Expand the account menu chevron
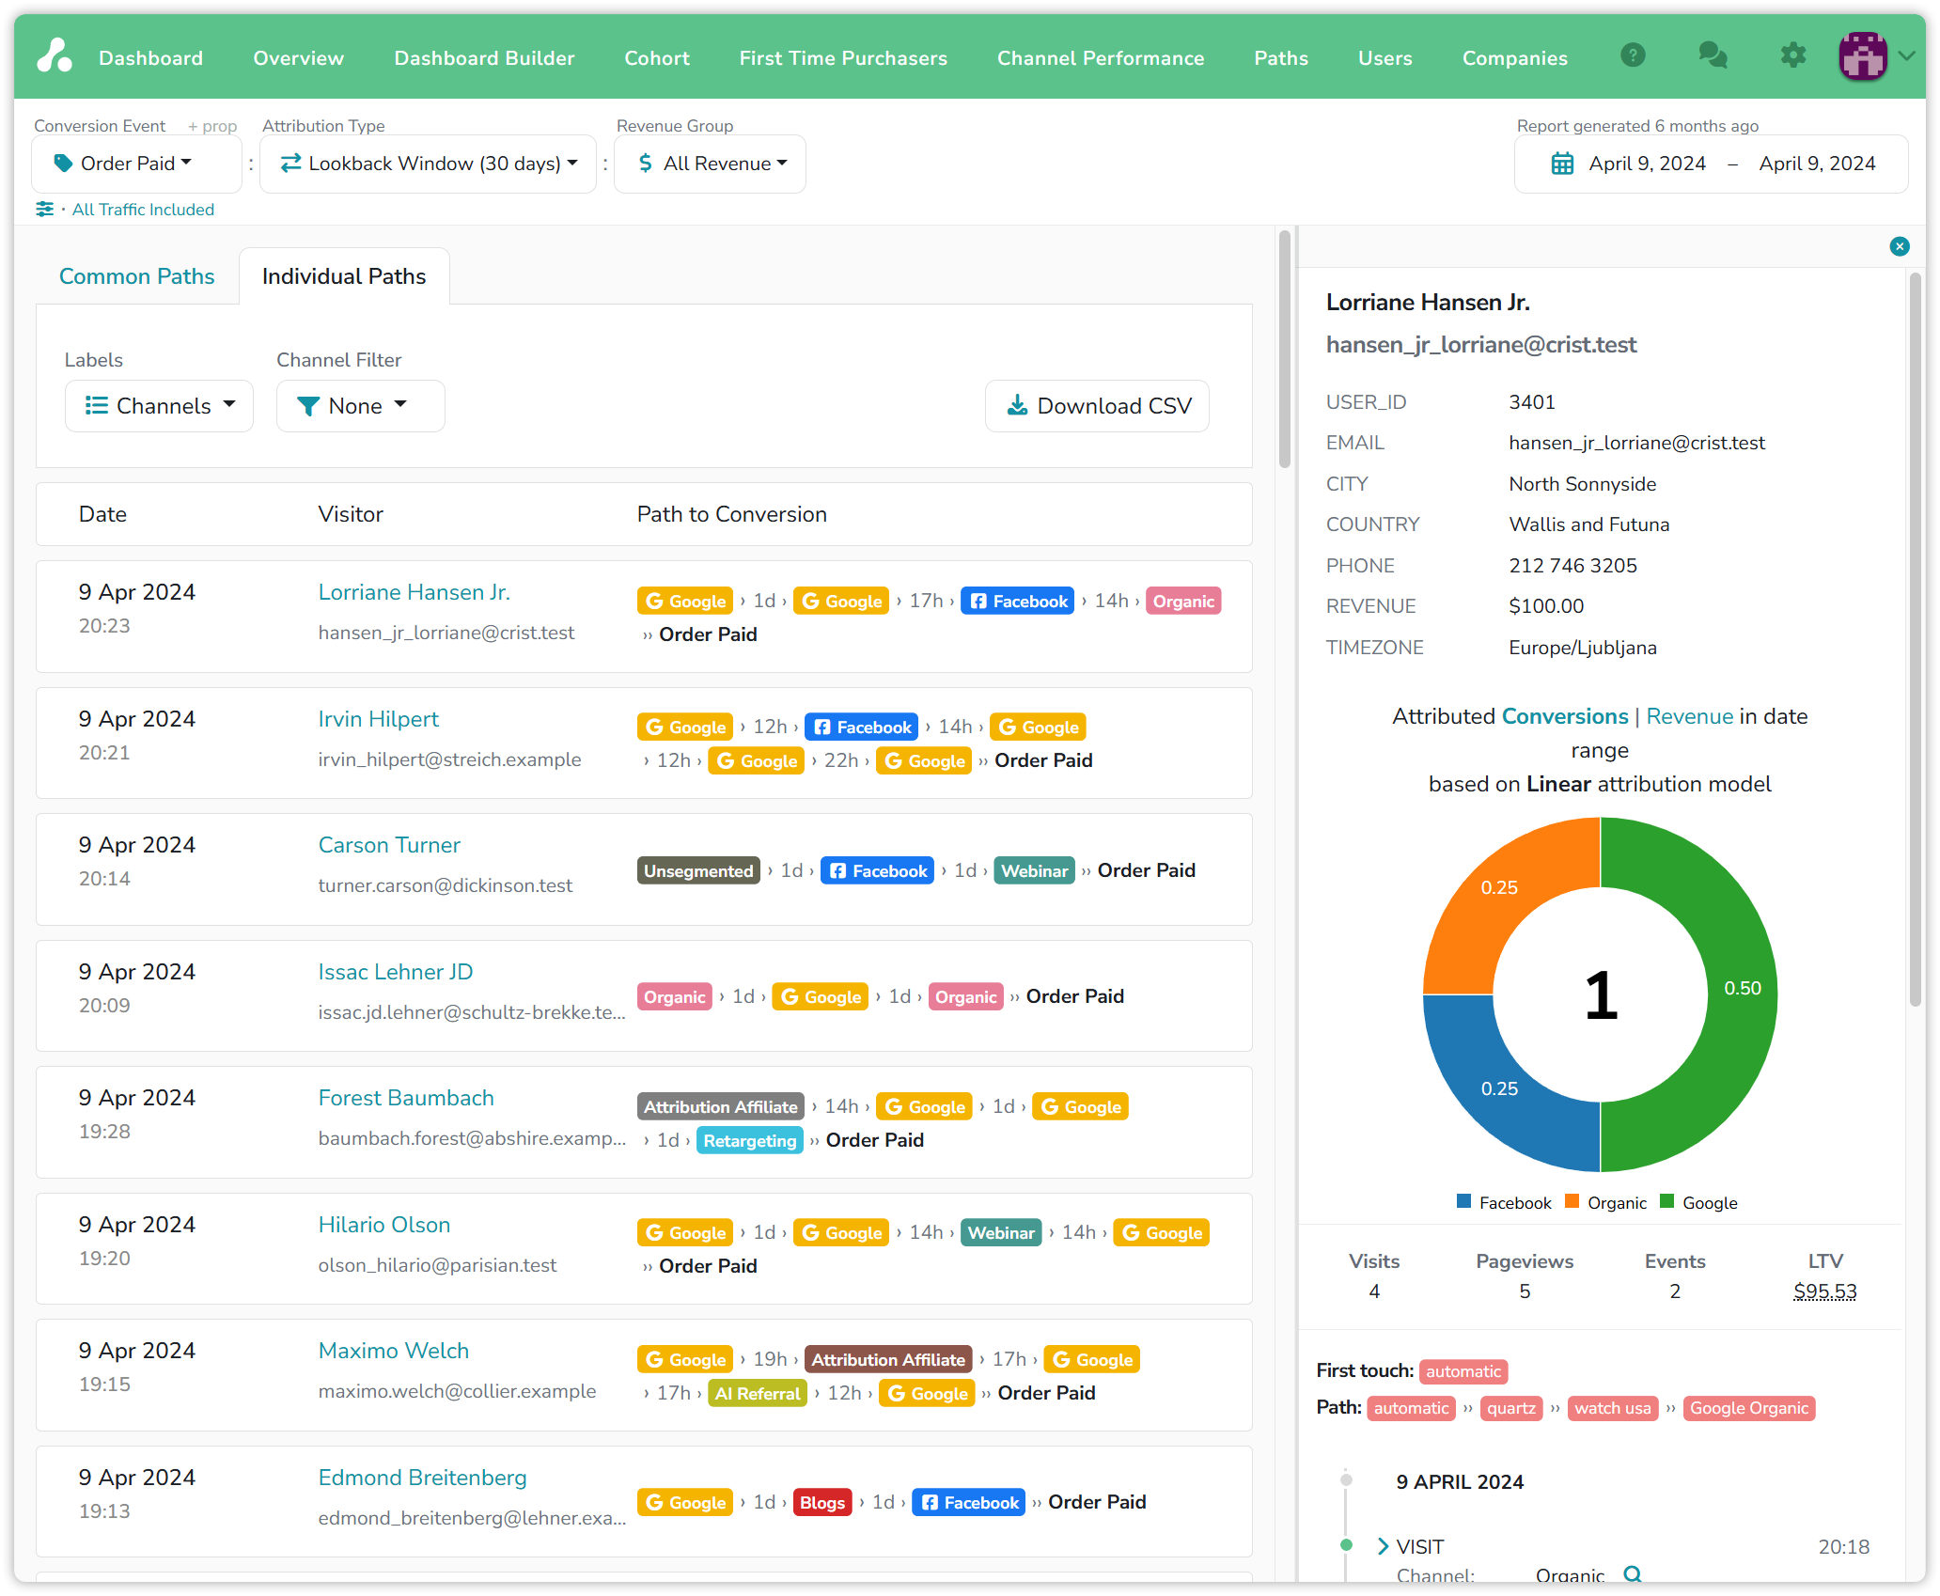Screen dimensions: 1940x1596 pos(1907,55)
